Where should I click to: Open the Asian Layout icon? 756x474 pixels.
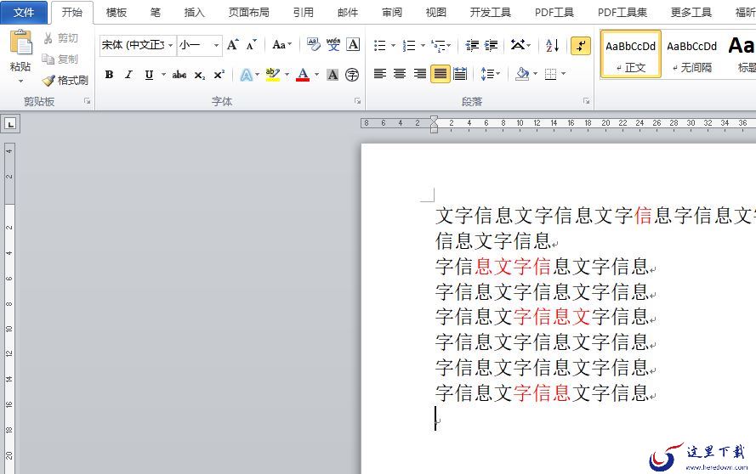pos(518,45)
